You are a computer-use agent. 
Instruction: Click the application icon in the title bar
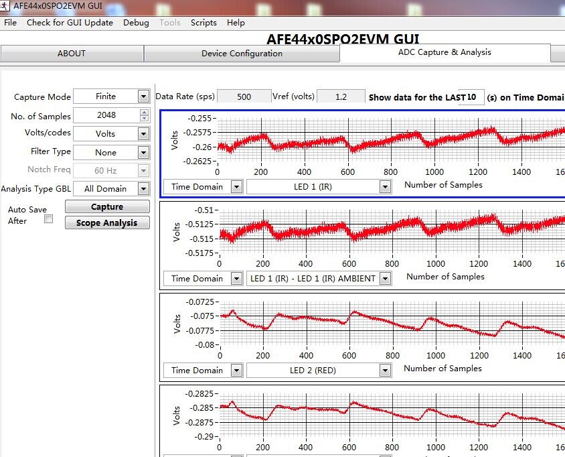5,5
